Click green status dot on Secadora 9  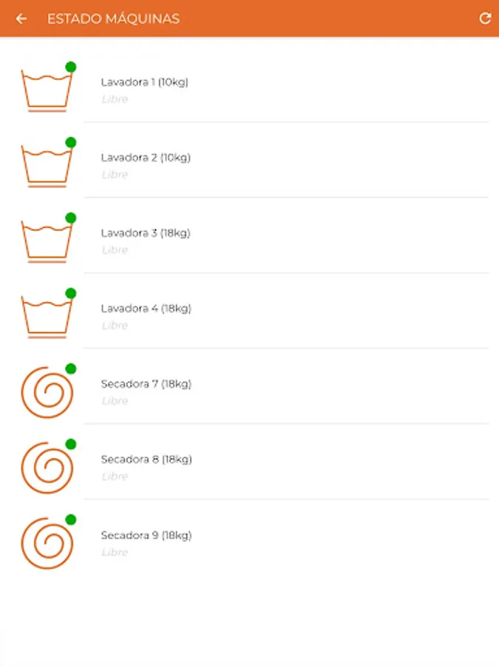click(x=71, y=520)
